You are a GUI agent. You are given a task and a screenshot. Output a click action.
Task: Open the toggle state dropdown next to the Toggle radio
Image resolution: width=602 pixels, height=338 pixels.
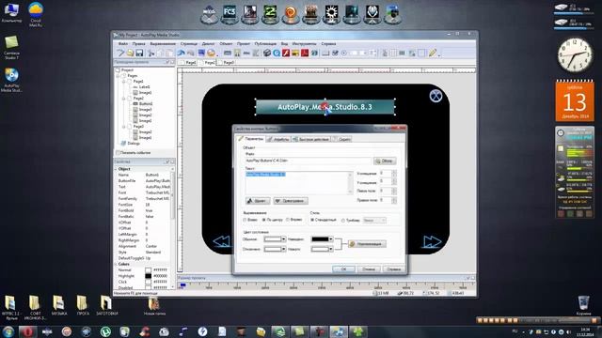374,221
